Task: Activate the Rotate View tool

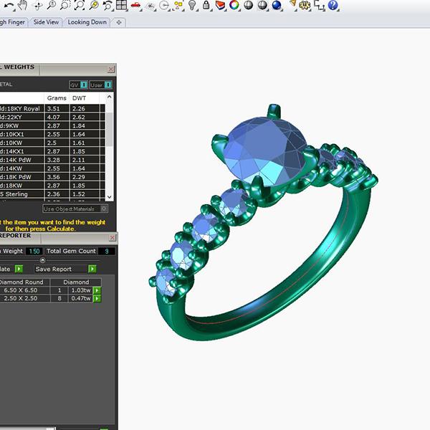Action: 37,6
